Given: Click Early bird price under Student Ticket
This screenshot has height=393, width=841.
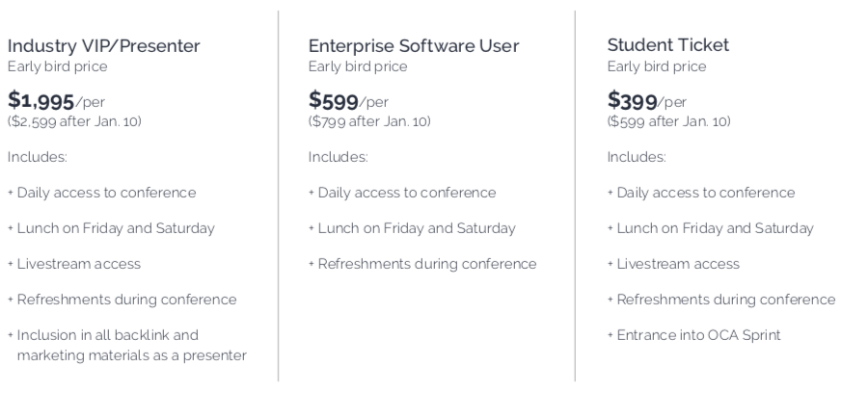Looking at the screenshot, I should (x=657, y=66).
